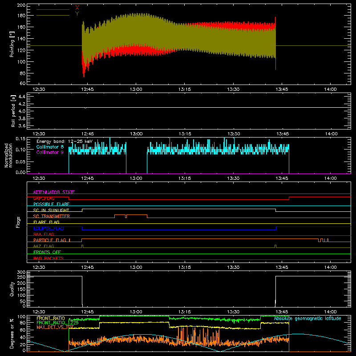Click the 12:45 time label under Pointing plot
356x356 pixels.
tap(87, 89)
